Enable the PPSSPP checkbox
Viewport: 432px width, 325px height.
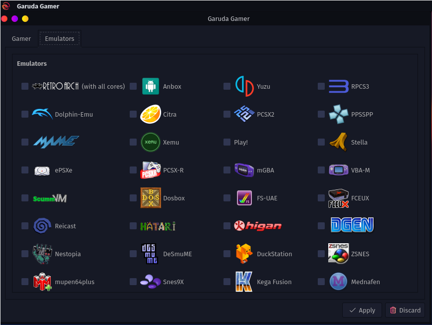321,114
